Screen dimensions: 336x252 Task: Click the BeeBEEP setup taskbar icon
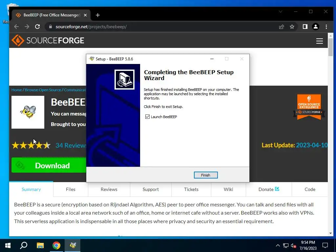click(73, 245)
